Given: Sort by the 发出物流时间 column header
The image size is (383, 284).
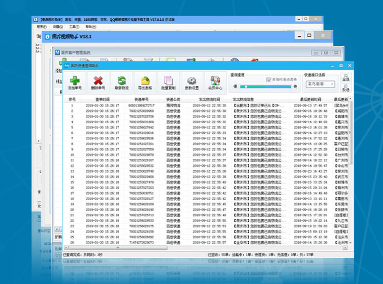Looking at the screenshot, I should click(x=209, y=100).
